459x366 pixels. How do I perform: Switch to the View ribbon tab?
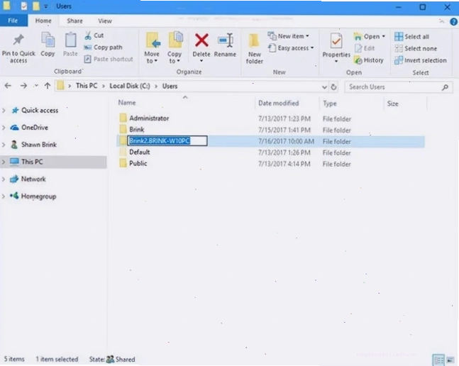click(x=105, y=21)
